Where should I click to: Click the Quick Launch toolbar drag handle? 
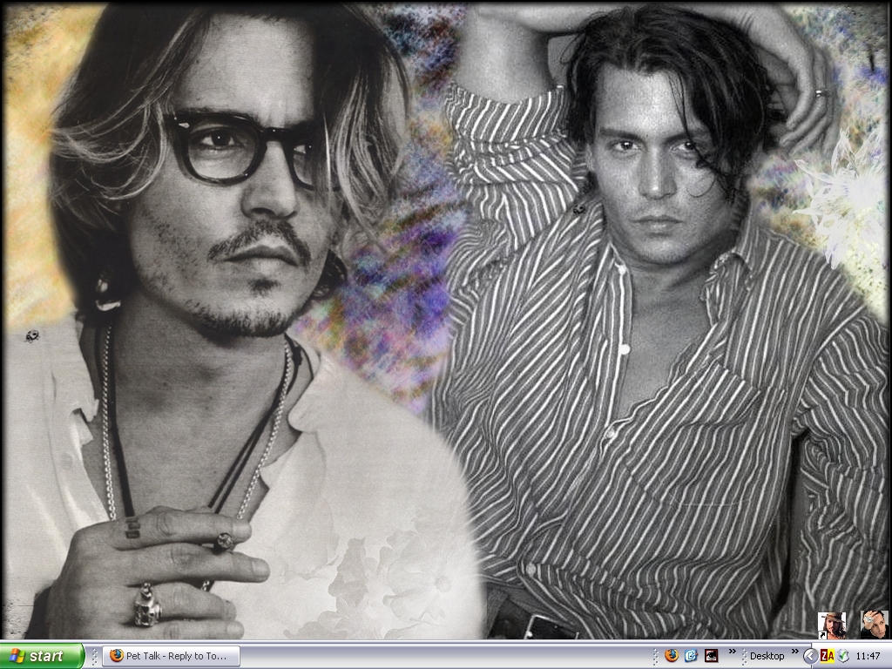(656, 656)
